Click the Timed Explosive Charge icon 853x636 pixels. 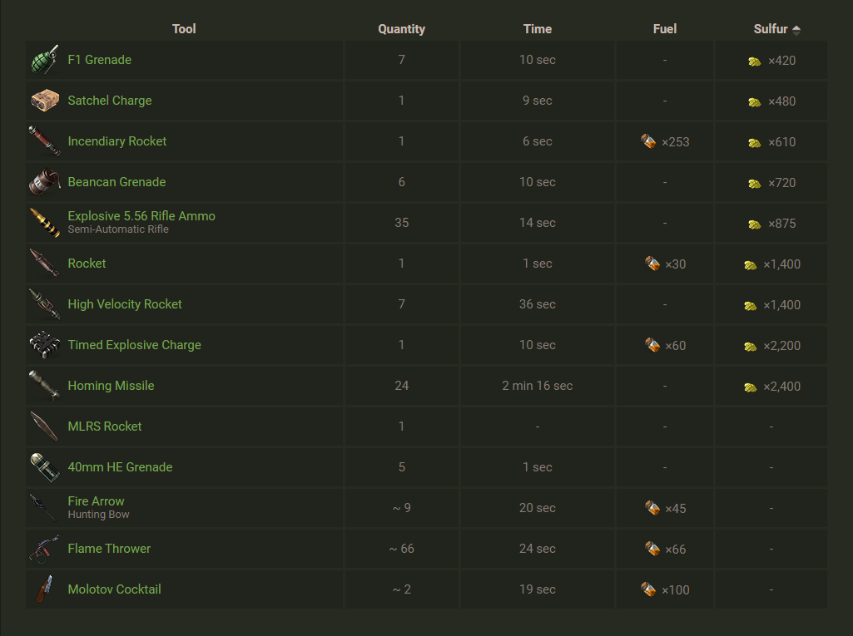point(44,345)
